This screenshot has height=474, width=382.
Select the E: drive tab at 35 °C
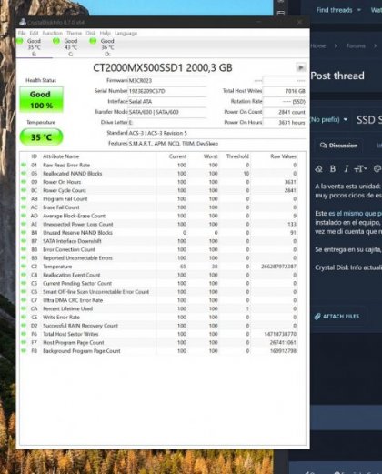[34, 47]
